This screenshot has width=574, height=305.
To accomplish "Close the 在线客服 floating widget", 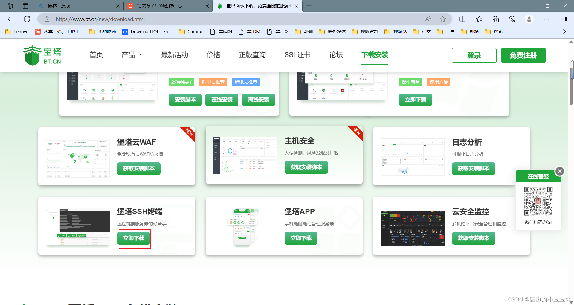I will click(x=560, y=171).
